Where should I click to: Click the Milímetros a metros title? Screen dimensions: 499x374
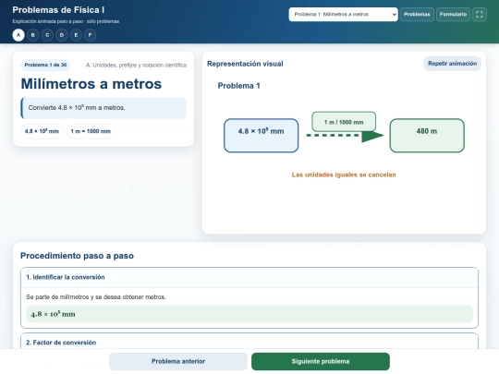pyautogui.click(x=91, y=84)
